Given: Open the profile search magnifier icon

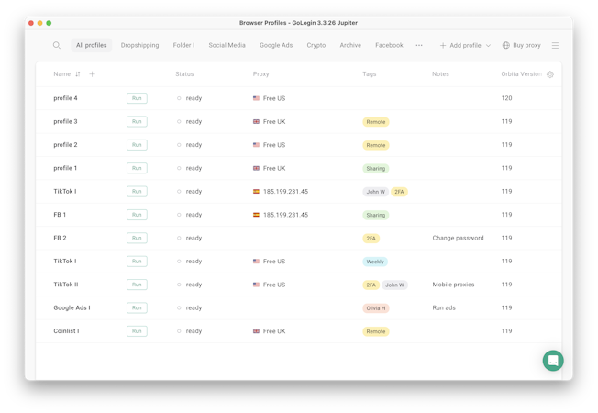Looking at the screenshot, I should (57, 45).
